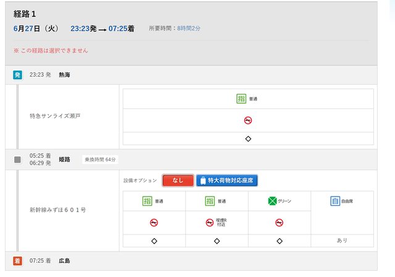The width and height of the screenshot is (395, 277).
Task: Click the orange 着 arrival badge at 広島
Action: tap(17, 261)
